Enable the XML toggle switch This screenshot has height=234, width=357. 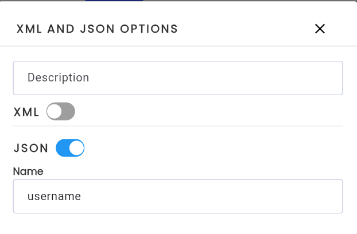click(x=61, y=111)
